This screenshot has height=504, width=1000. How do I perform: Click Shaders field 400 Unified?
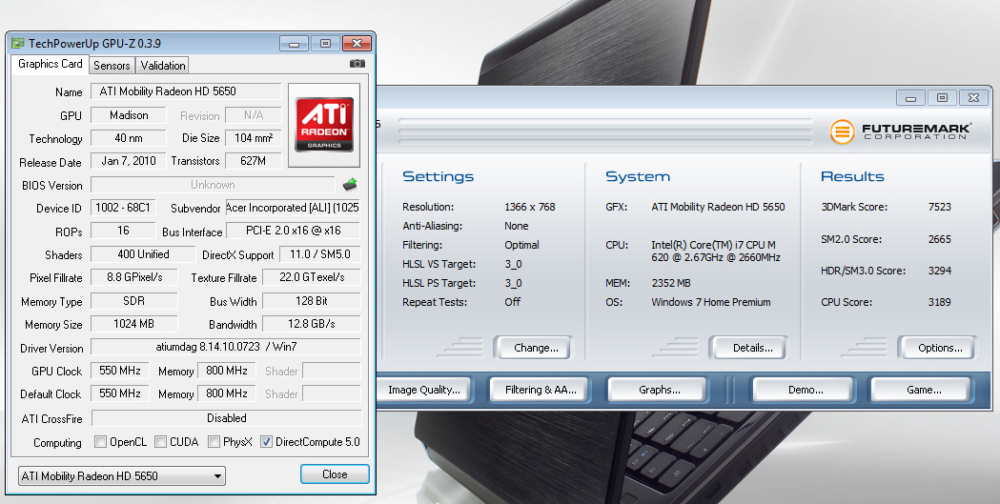click(143, 254)
